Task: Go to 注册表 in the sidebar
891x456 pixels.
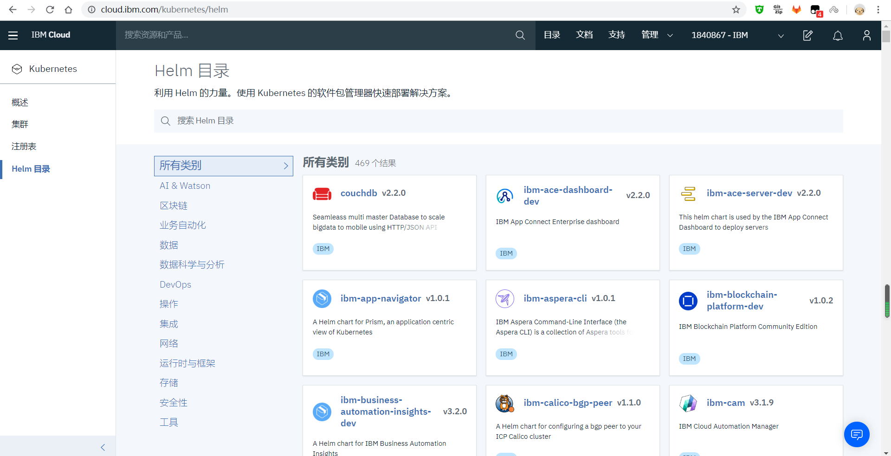Action: pos(24,147)
